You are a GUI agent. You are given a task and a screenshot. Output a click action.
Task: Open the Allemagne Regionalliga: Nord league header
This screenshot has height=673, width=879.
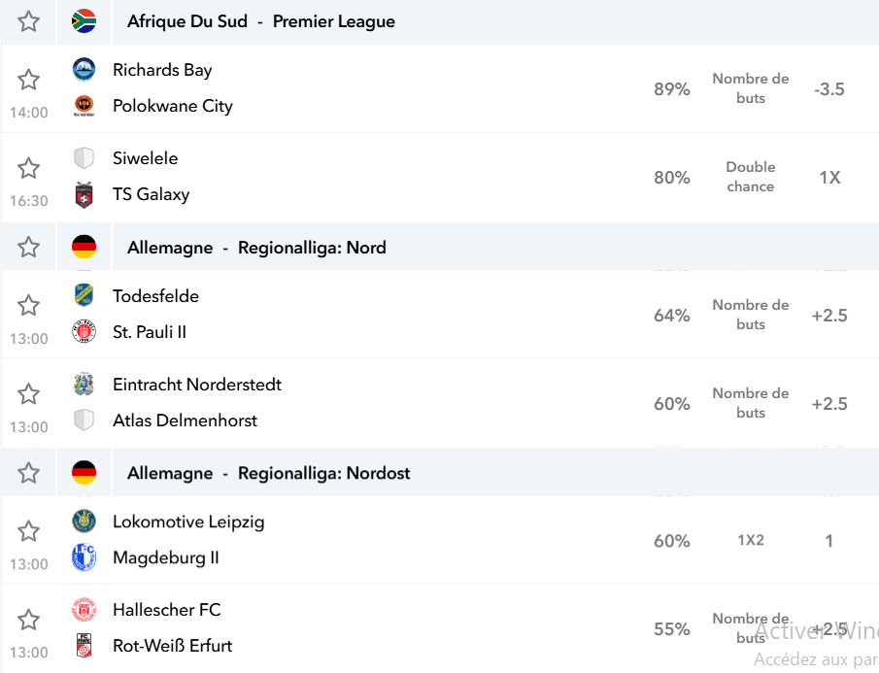256,248
